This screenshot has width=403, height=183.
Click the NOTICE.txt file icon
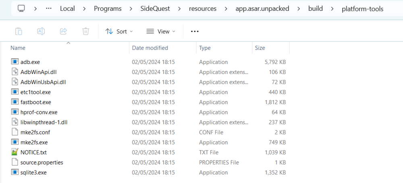click(15, 152)
